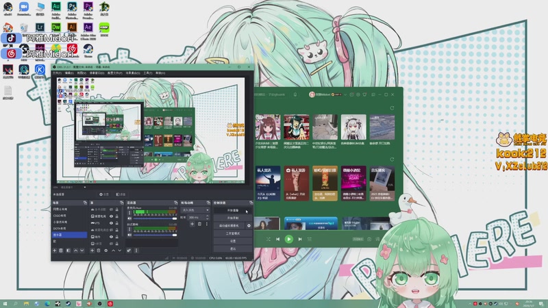
Task: Open the scene transition type dropdown
Action: pyautogui.click(x=195, y=210)
